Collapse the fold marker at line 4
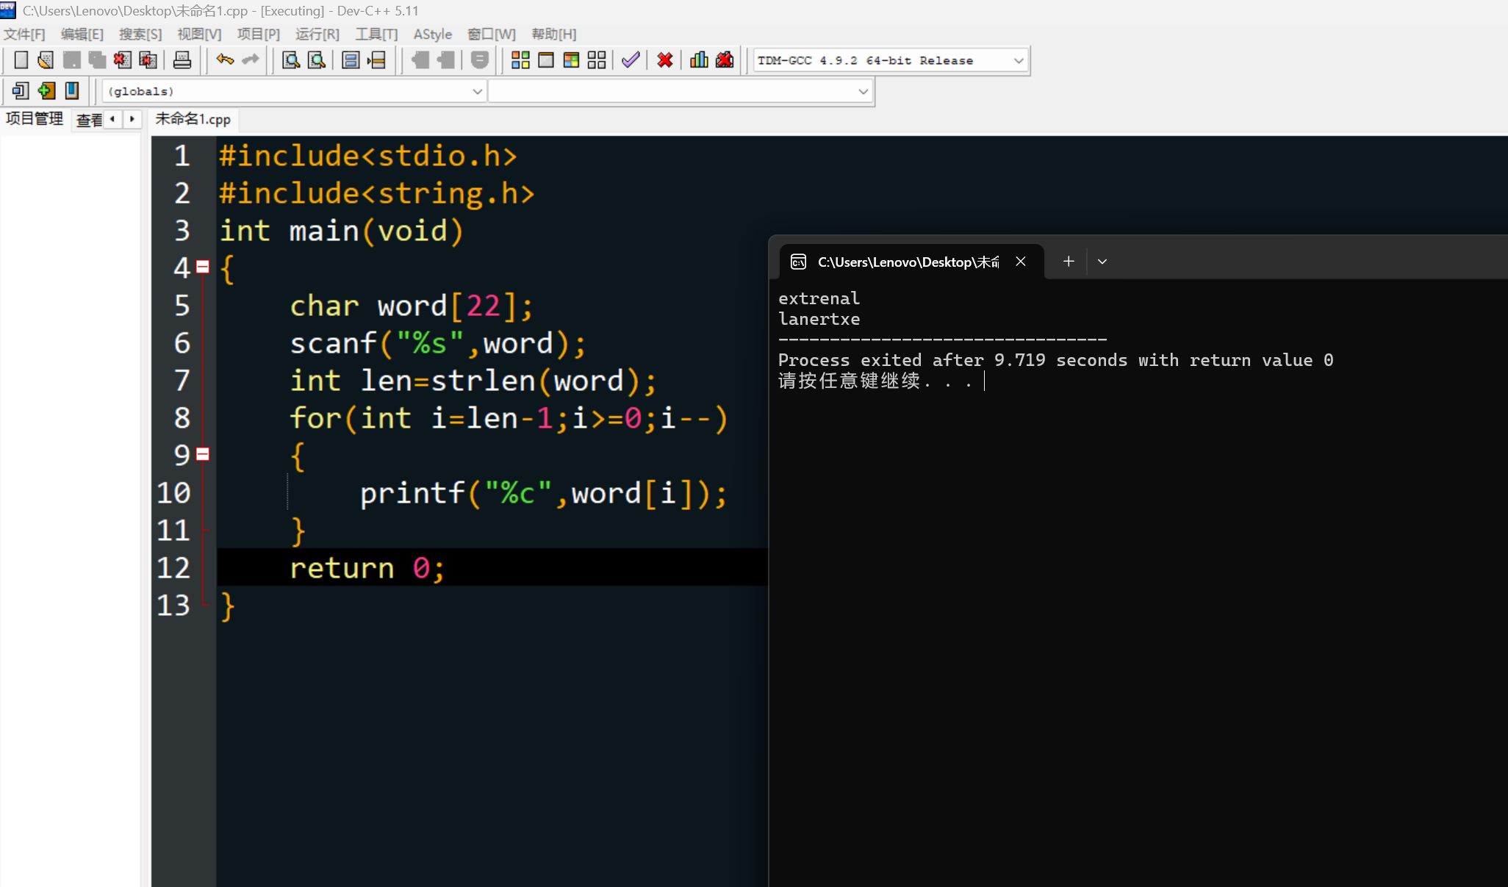The width and height of the screenshot is (1508, 887). (x=203, y=267)
